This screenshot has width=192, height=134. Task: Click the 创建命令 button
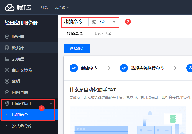coord(77,49)
